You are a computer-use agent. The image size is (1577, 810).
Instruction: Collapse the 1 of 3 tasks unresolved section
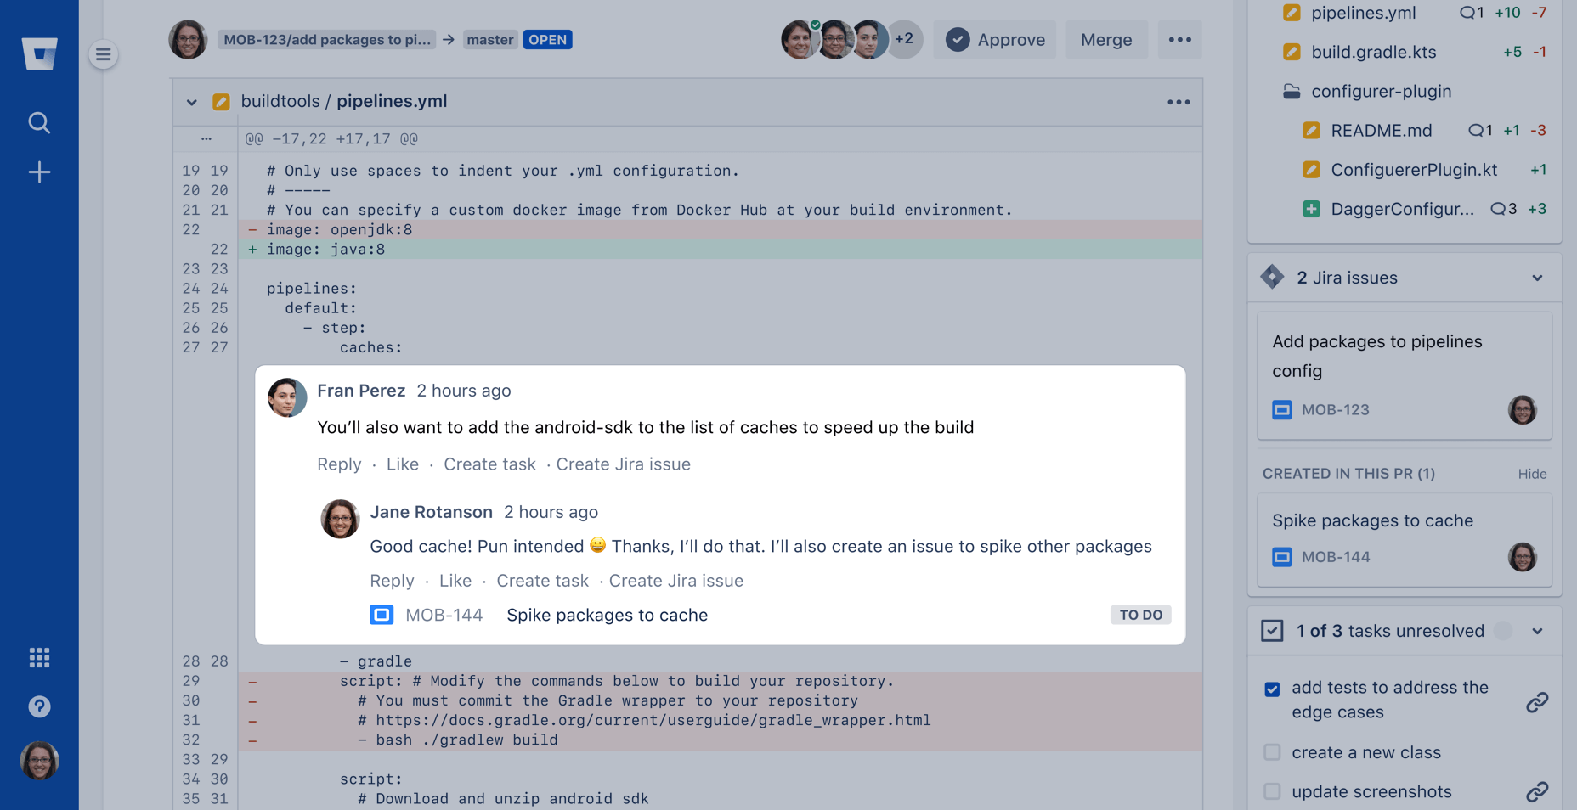[x=1537, y=631]
